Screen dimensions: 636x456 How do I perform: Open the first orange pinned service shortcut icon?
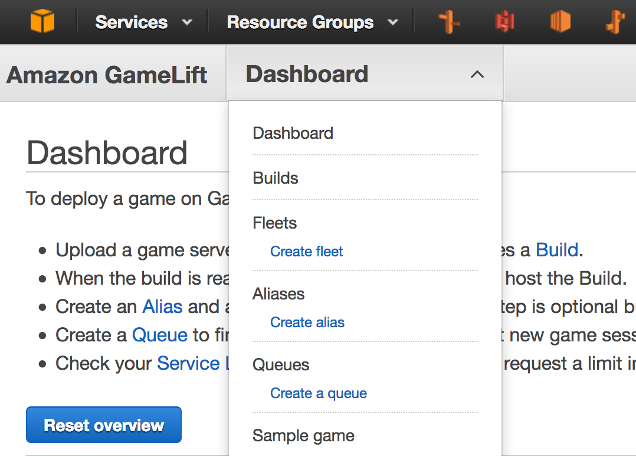449,21
